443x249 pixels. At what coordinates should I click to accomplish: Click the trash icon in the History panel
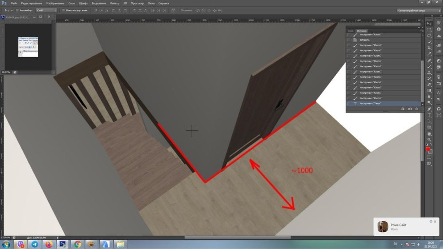416,108
